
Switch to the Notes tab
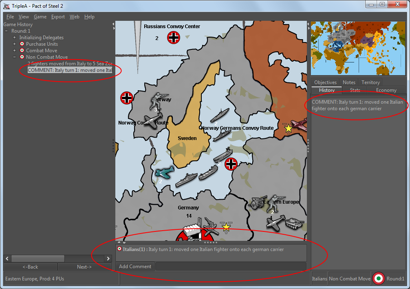pos(349,82)
